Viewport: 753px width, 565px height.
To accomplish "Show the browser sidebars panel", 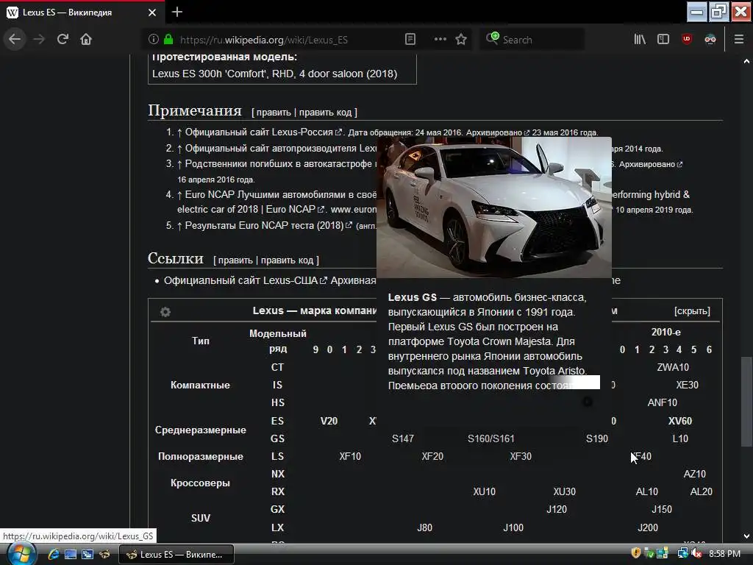I will 663,40.
